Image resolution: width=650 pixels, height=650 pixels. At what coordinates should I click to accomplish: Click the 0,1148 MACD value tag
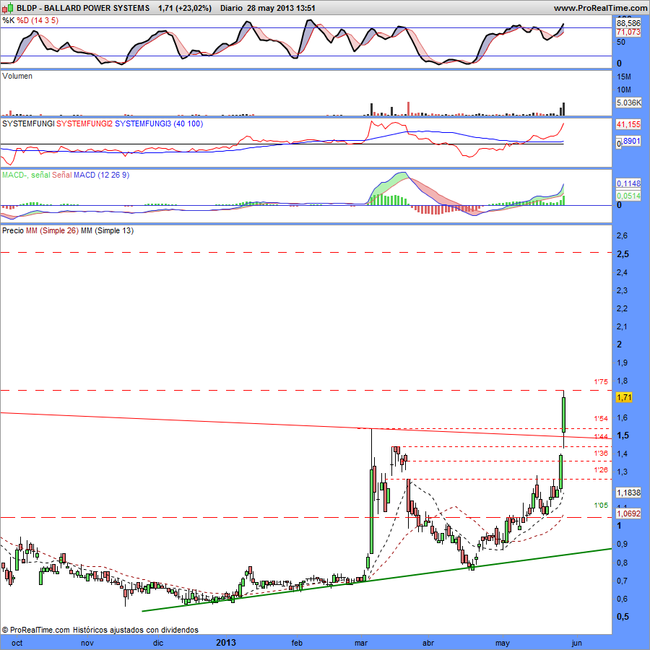point(628,183)
